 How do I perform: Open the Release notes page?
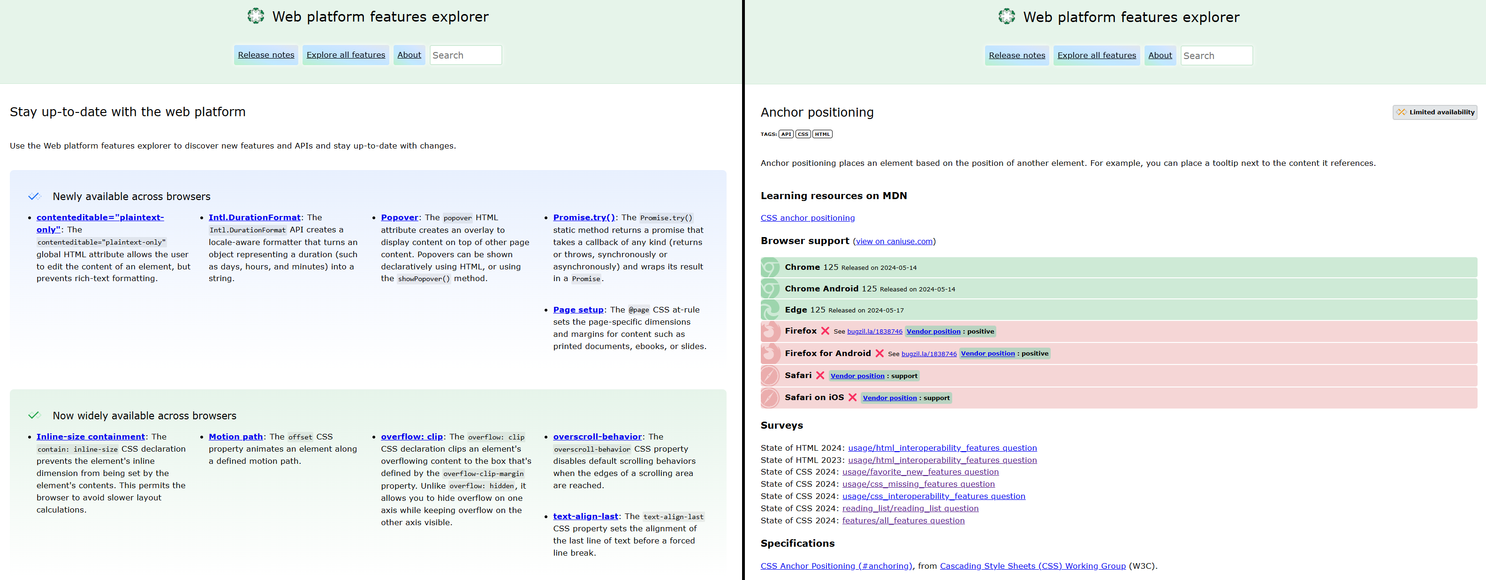[x=266, y=55]
